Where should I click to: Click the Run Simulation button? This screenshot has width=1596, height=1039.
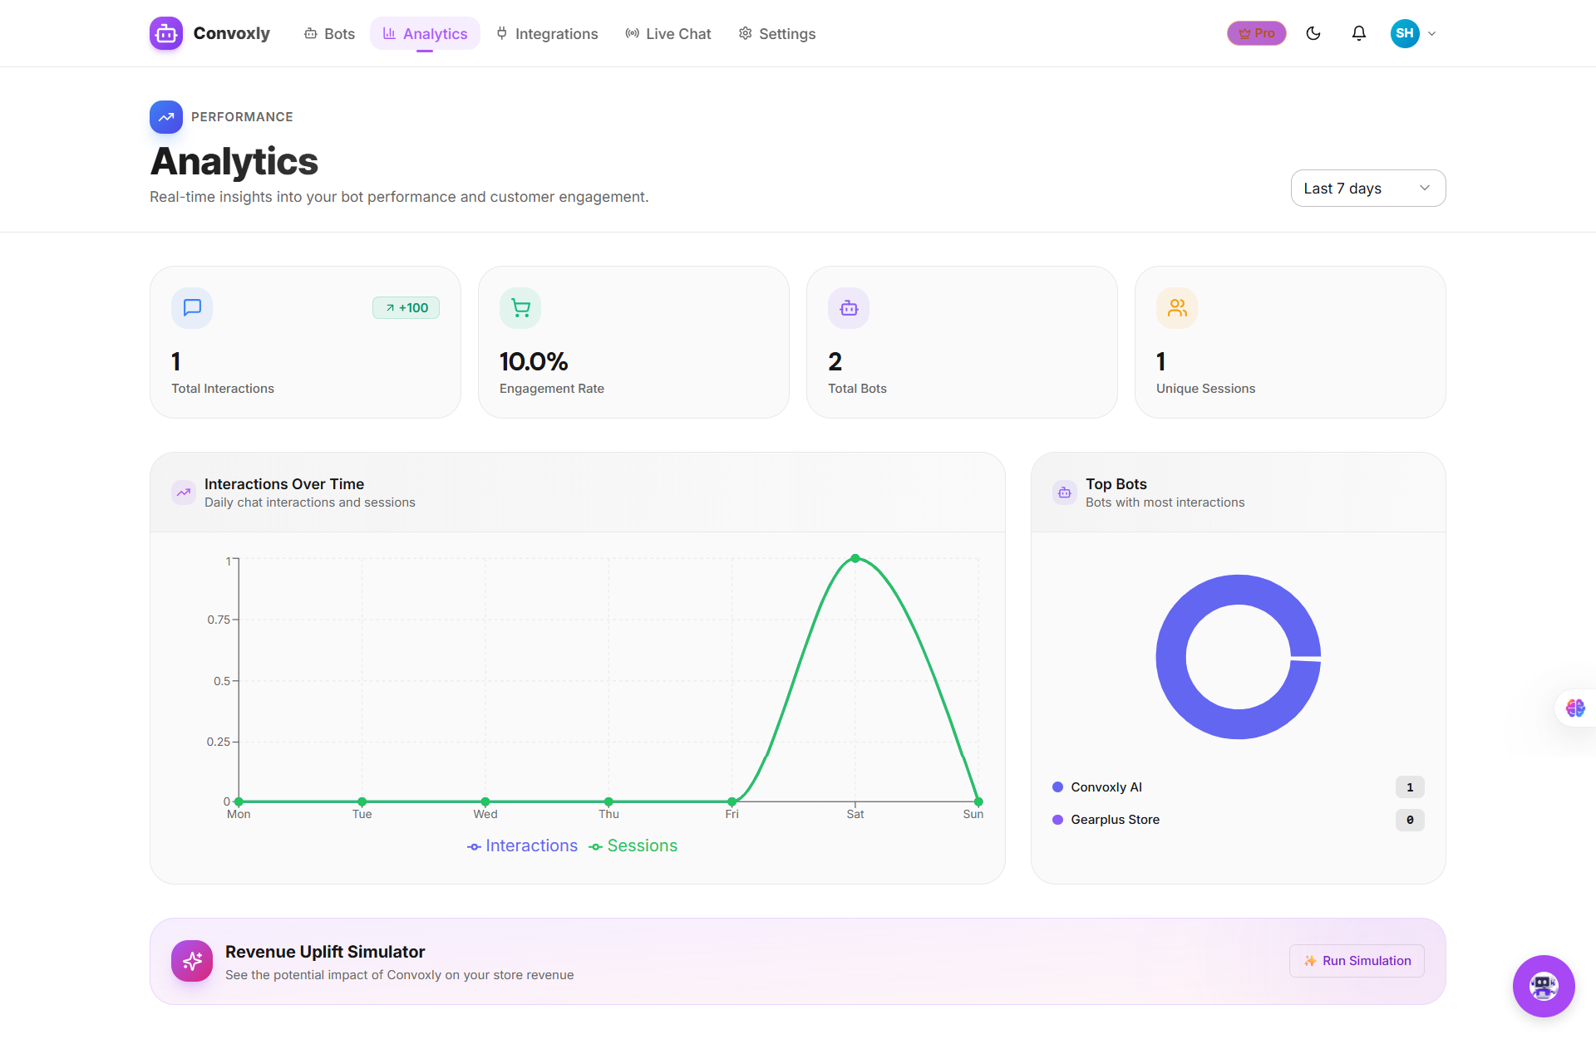[x=1357, y=961]
